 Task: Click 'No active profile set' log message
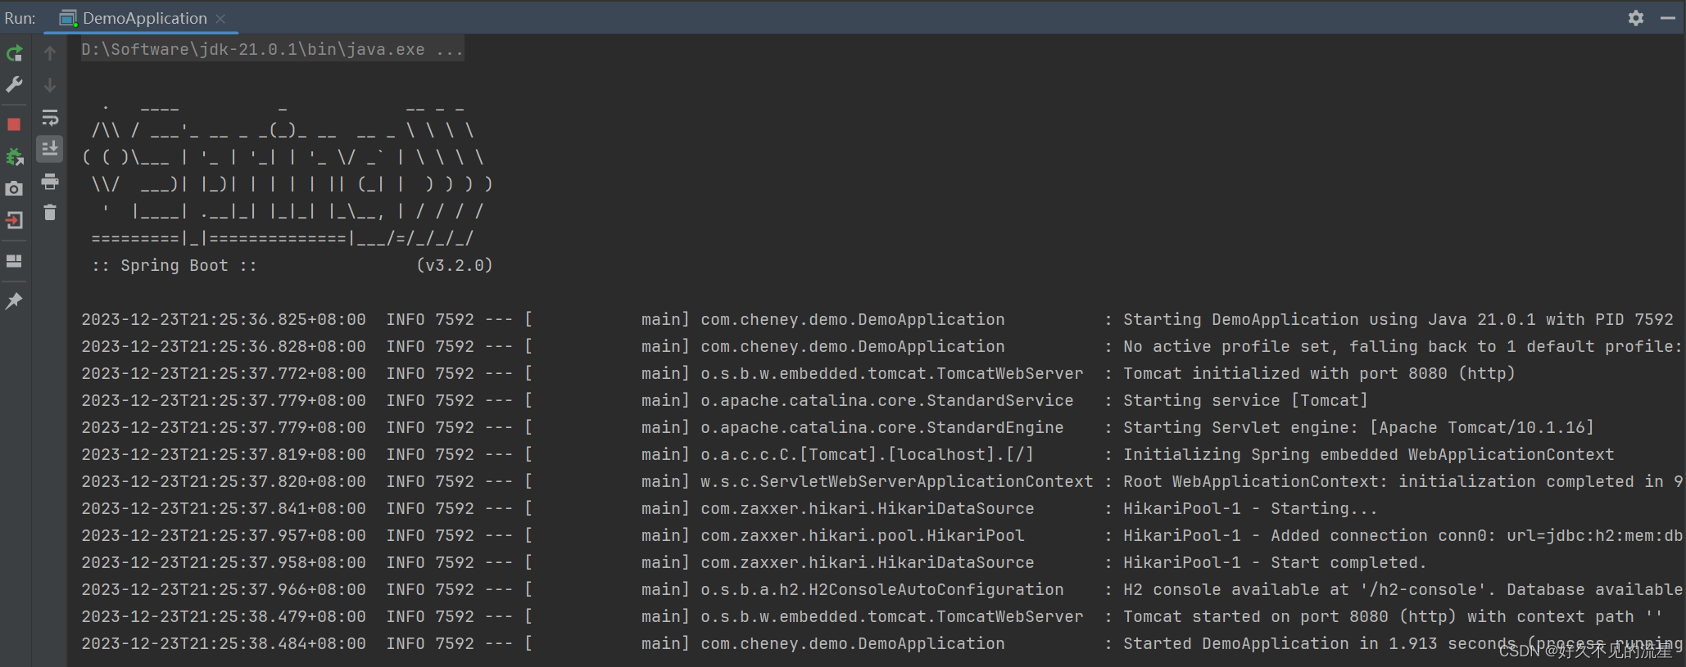[1403, 346]
